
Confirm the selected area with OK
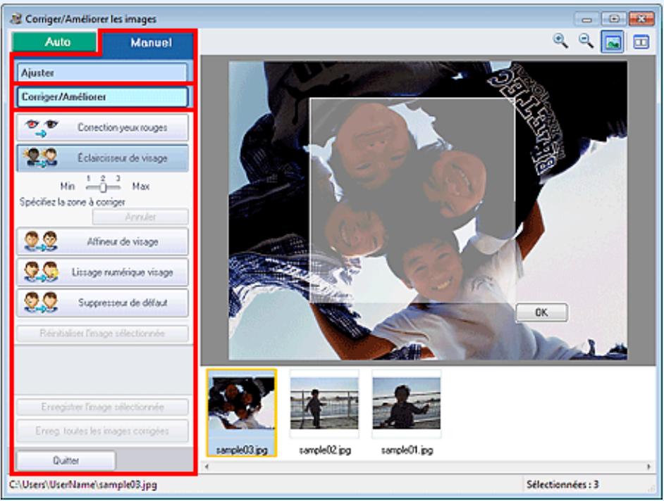coord(541,312)
